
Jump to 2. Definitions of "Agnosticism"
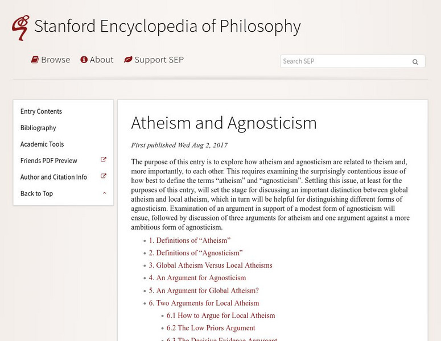coord(196,253)
